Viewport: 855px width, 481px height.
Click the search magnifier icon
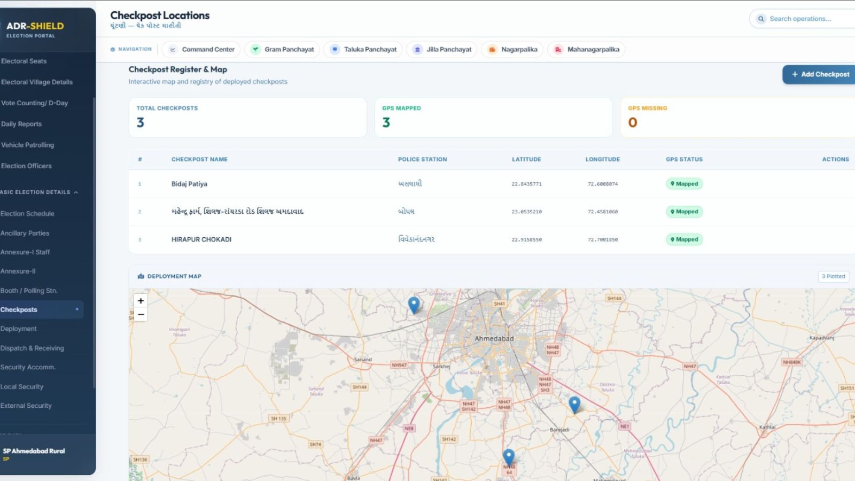point(761,19)
